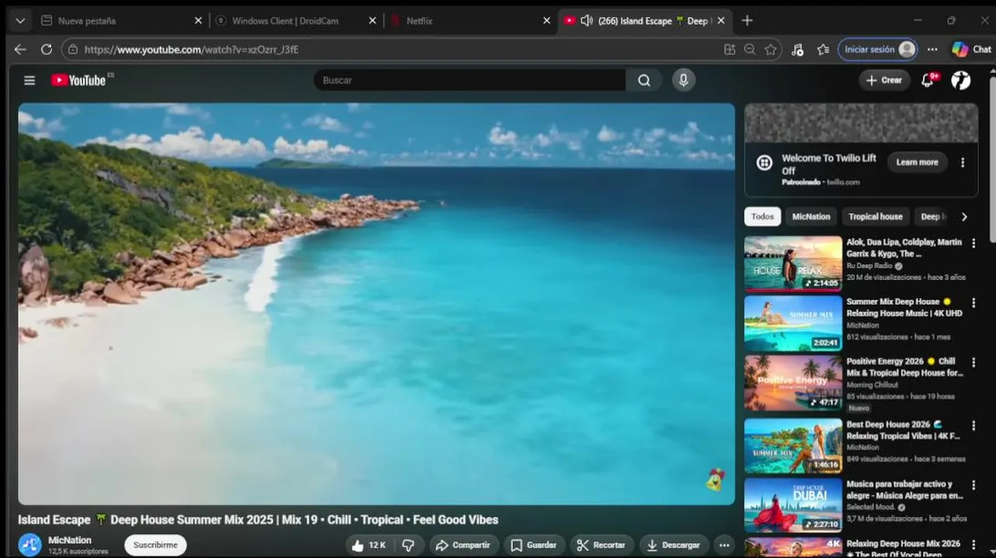Screen dimensions: 996x558
Task: Click Iniciar sesión in browser toolbar
Action: (x=878, y=50)
